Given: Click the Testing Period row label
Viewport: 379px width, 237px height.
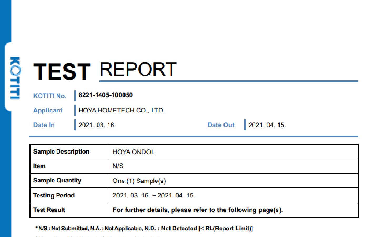Looking at the screenshot, I should pyautogui.click(x=54, y=195).
